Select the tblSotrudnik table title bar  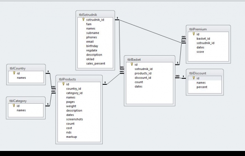click(95, 15)
